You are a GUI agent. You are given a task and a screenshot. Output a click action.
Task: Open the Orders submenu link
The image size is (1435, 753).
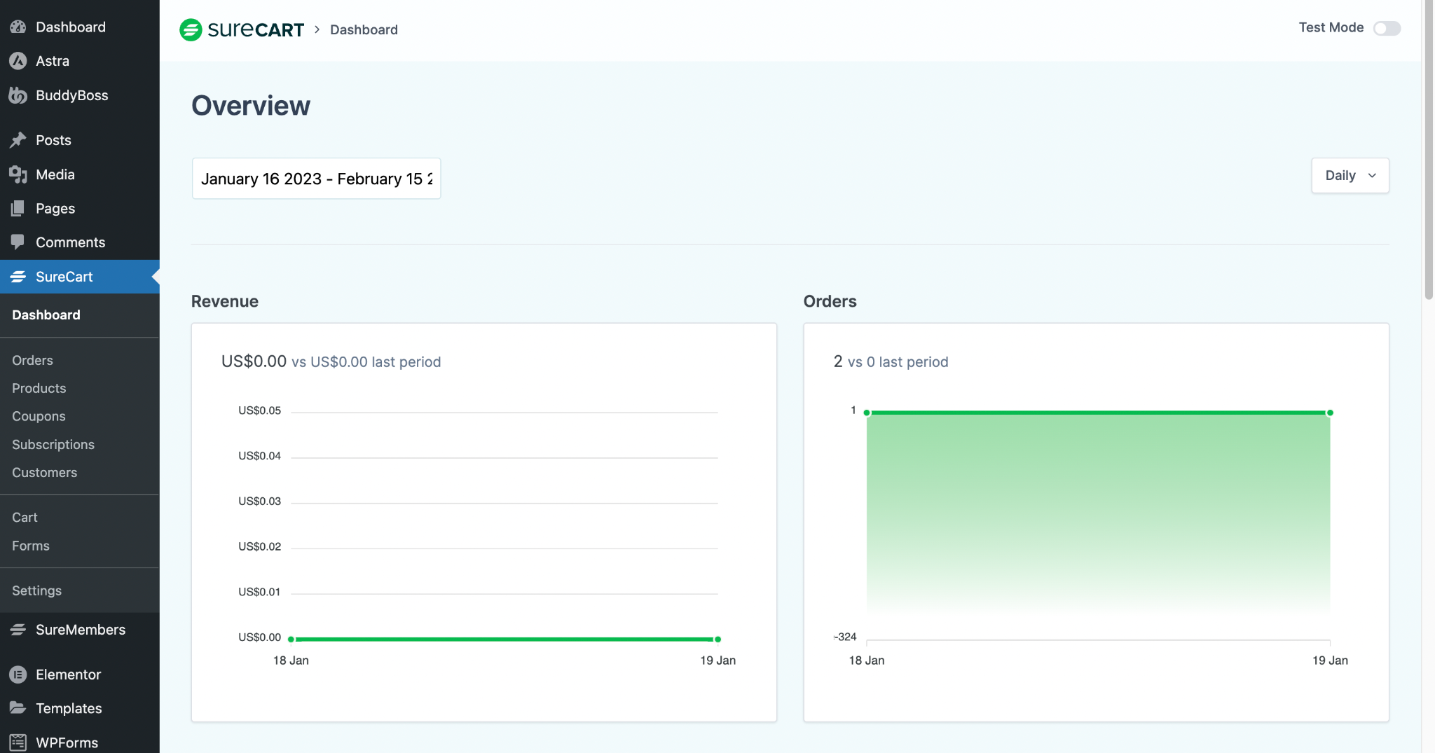[32, 360]
